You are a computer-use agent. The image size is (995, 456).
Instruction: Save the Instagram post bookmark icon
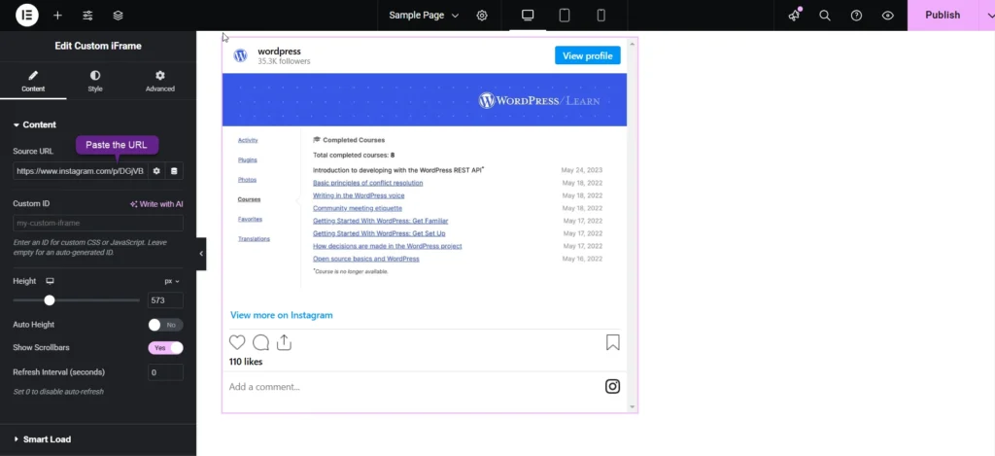[x=612, y=343]
